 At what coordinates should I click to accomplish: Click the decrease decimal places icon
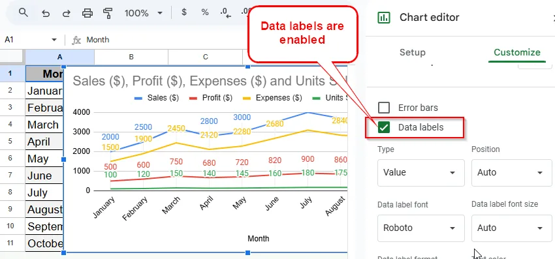click(225, 13)
